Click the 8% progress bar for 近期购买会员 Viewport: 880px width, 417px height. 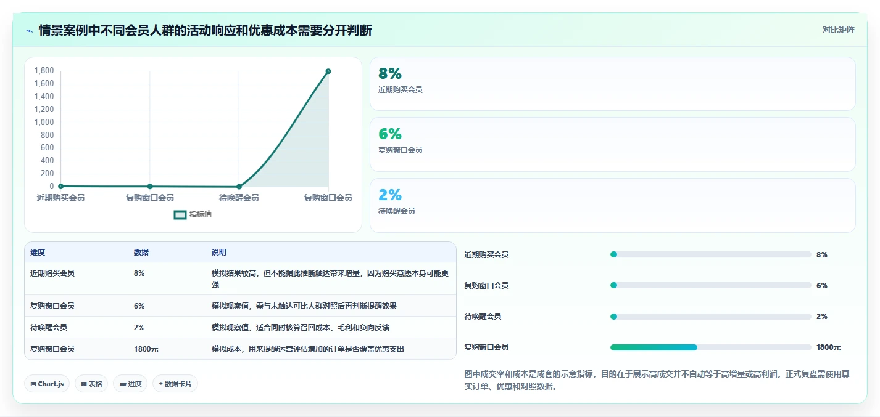click(x=710, y=254)
